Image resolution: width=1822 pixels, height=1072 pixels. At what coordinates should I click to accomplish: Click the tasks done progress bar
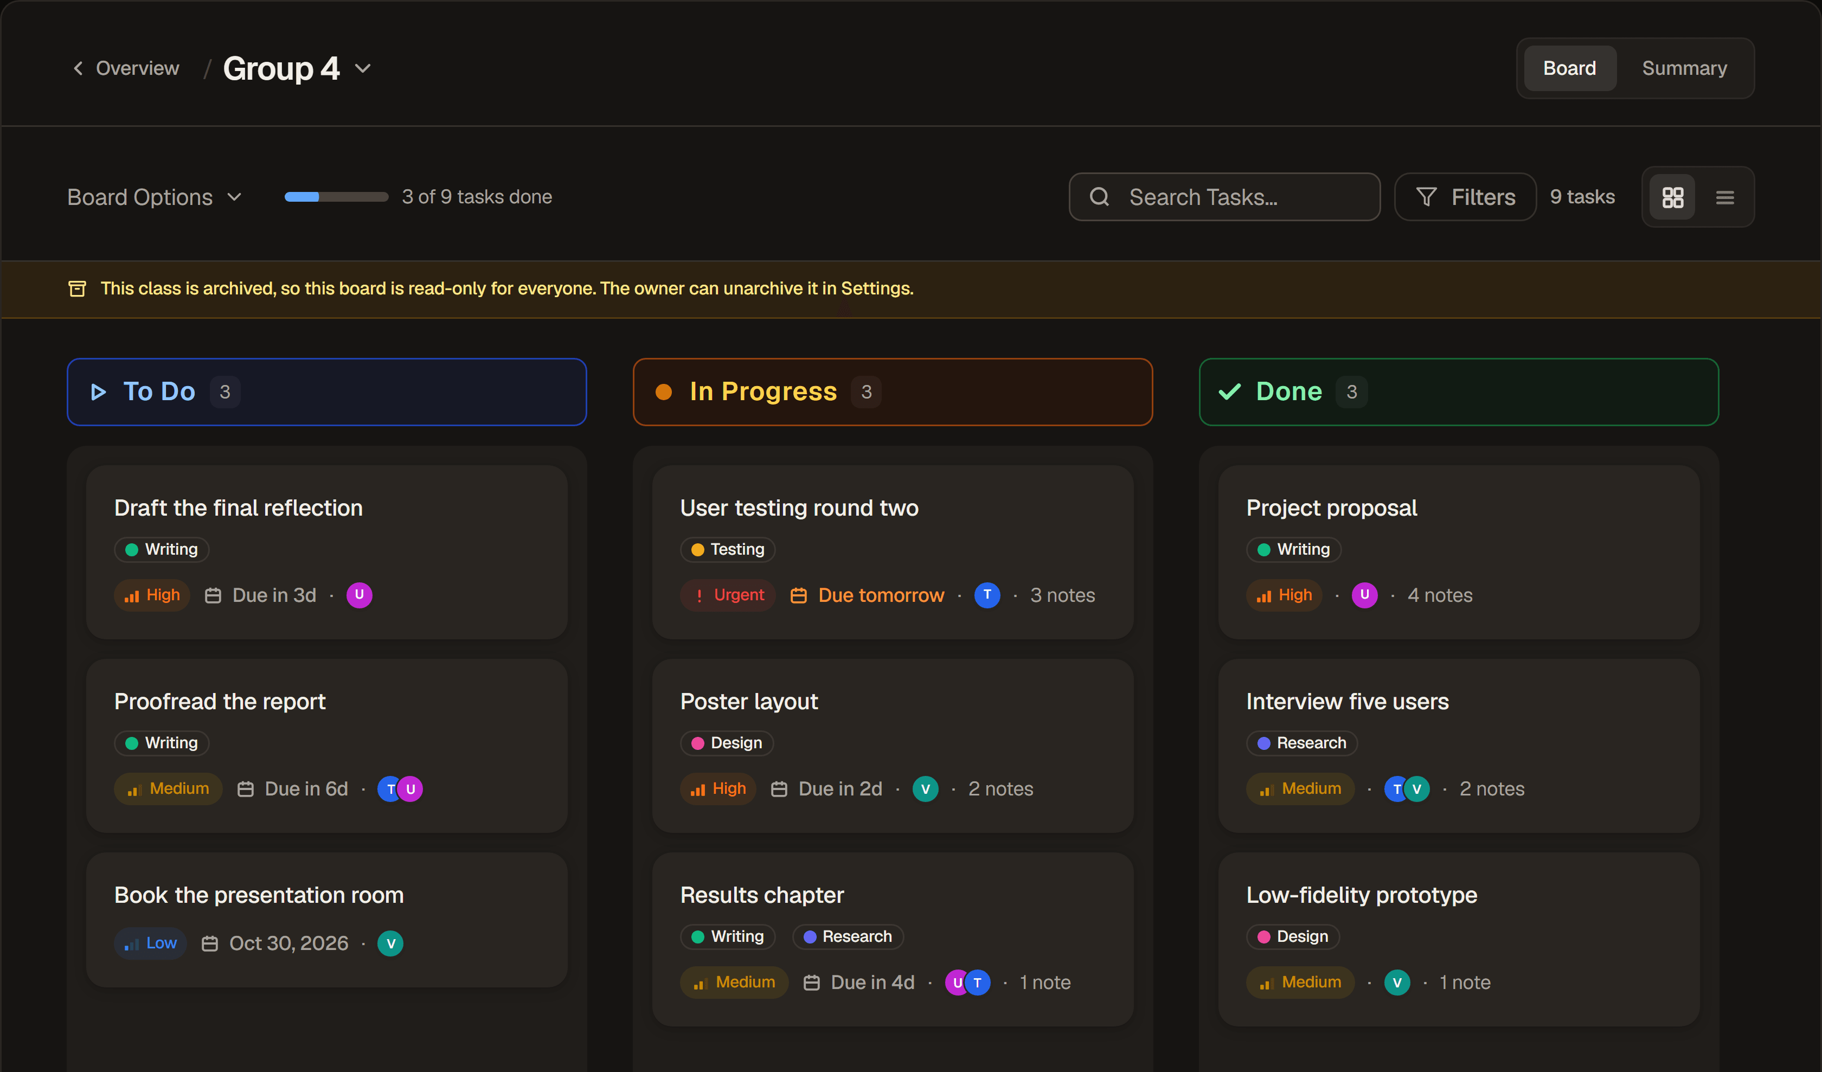(x=336, y=197)
